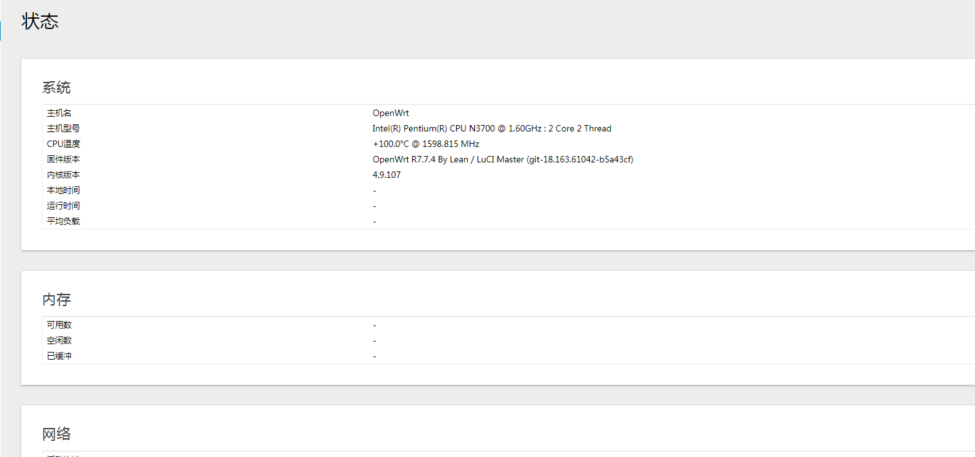Click the 网络 section heading
Screen dimensions: 975x457
pyautogui.click(x=57, y=434)
